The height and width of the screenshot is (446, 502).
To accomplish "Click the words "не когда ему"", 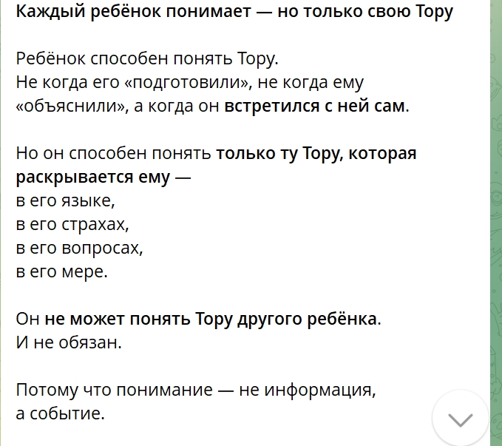I will pos(314,82).
